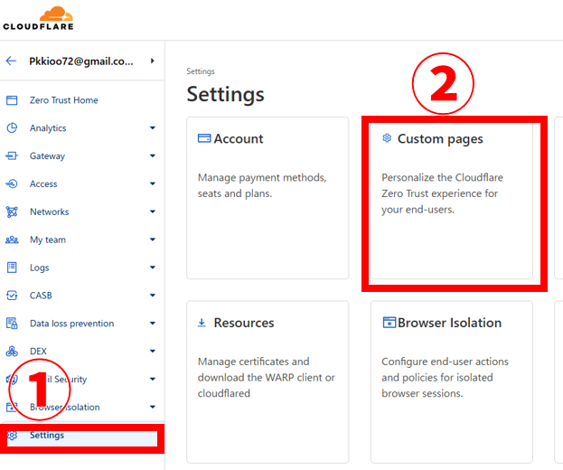Select Settings in the sidebar
Viewport: 563px width, 470px height.
(47, 436)
